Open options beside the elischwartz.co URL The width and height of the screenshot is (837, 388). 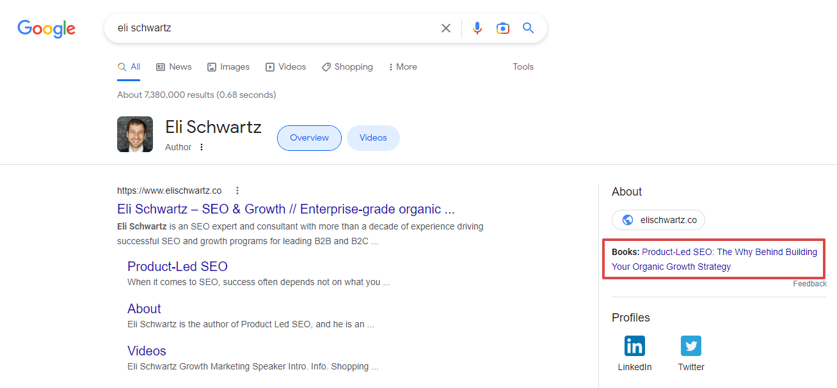click(237, 190)
